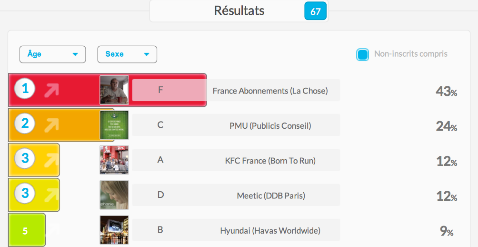The height and width of the screenshot is (247, 478).
Task: Toggle the Non-inscrits compris checkbox
Action: (362, 55)
